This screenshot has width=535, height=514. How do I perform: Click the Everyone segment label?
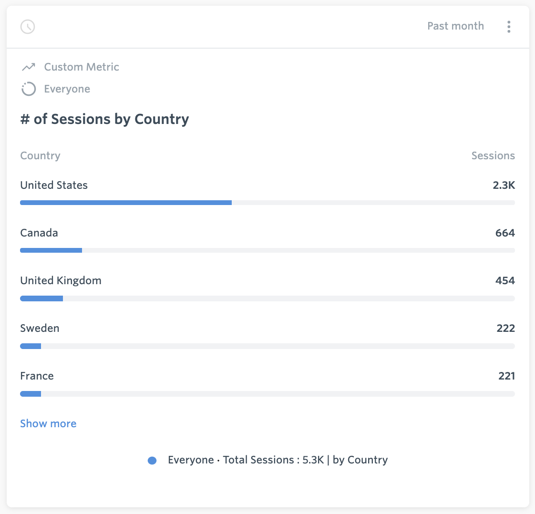(x=67, y=89)
